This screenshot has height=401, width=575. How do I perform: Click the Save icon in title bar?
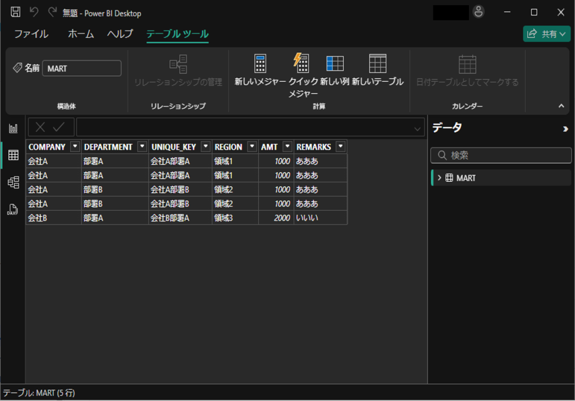16,12
